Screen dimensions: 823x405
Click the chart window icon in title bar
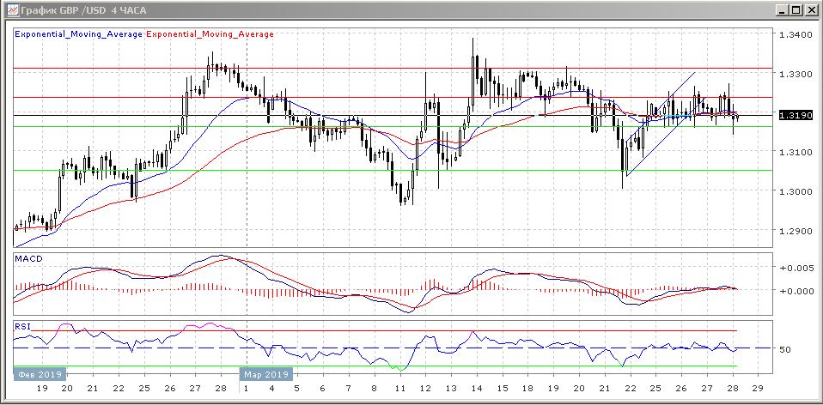click(x=10, y=9)
